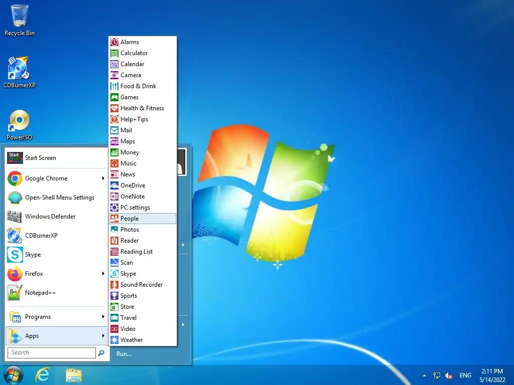Choose Travel from the Apps submenu

tap(143, 317)
